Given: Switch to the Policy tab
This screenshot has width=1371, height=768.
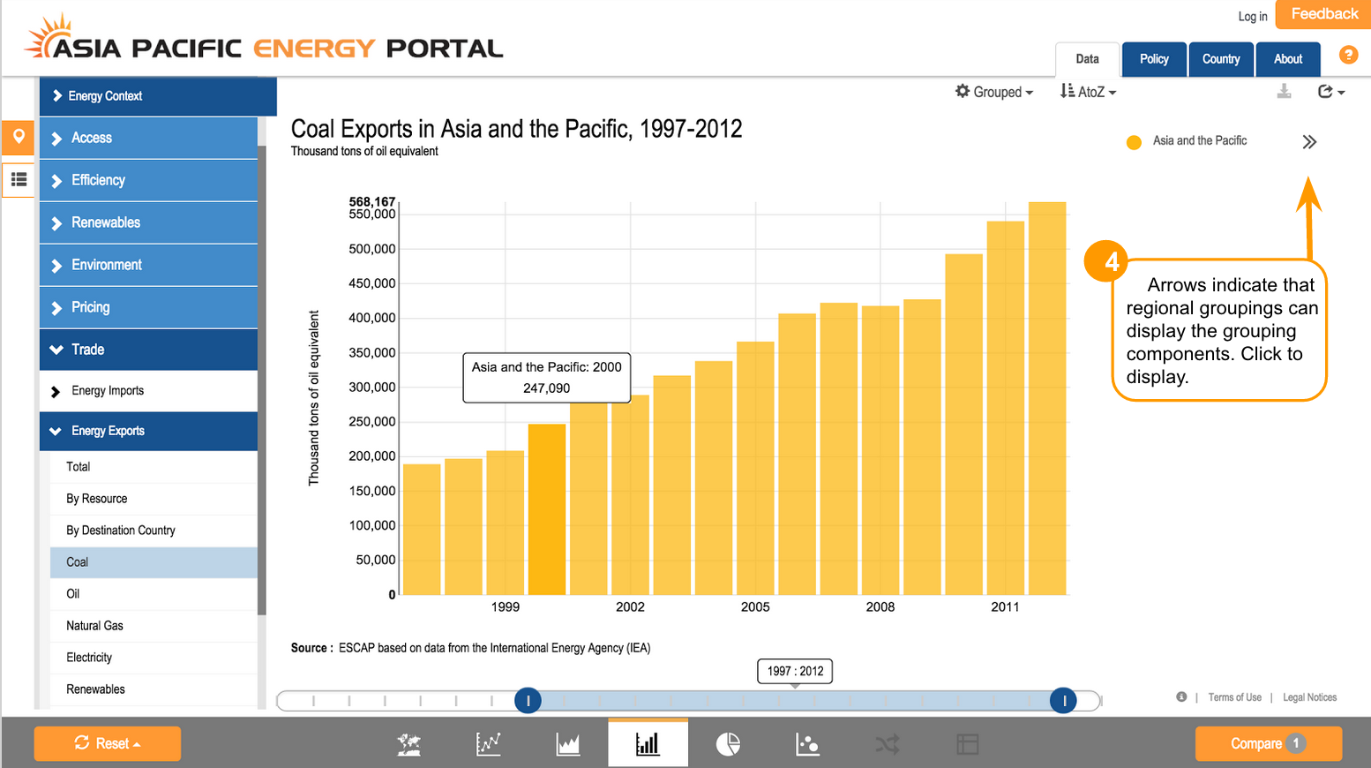Looking at the screenshot, I should point(1154,59).
